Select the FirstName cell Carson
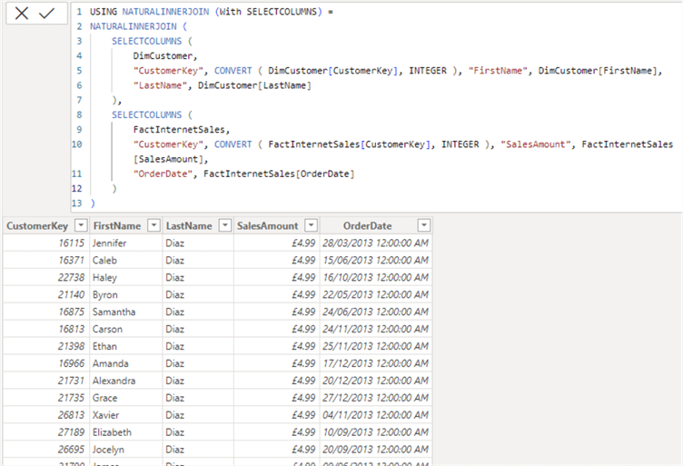Screen dimensions: 683x466 126,329
